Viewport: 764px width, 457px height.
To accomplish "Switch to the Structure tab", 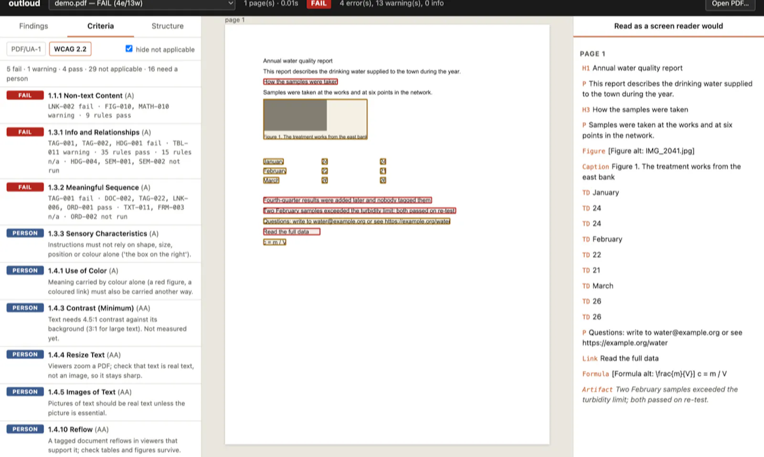I will click(x=167, y=26).
